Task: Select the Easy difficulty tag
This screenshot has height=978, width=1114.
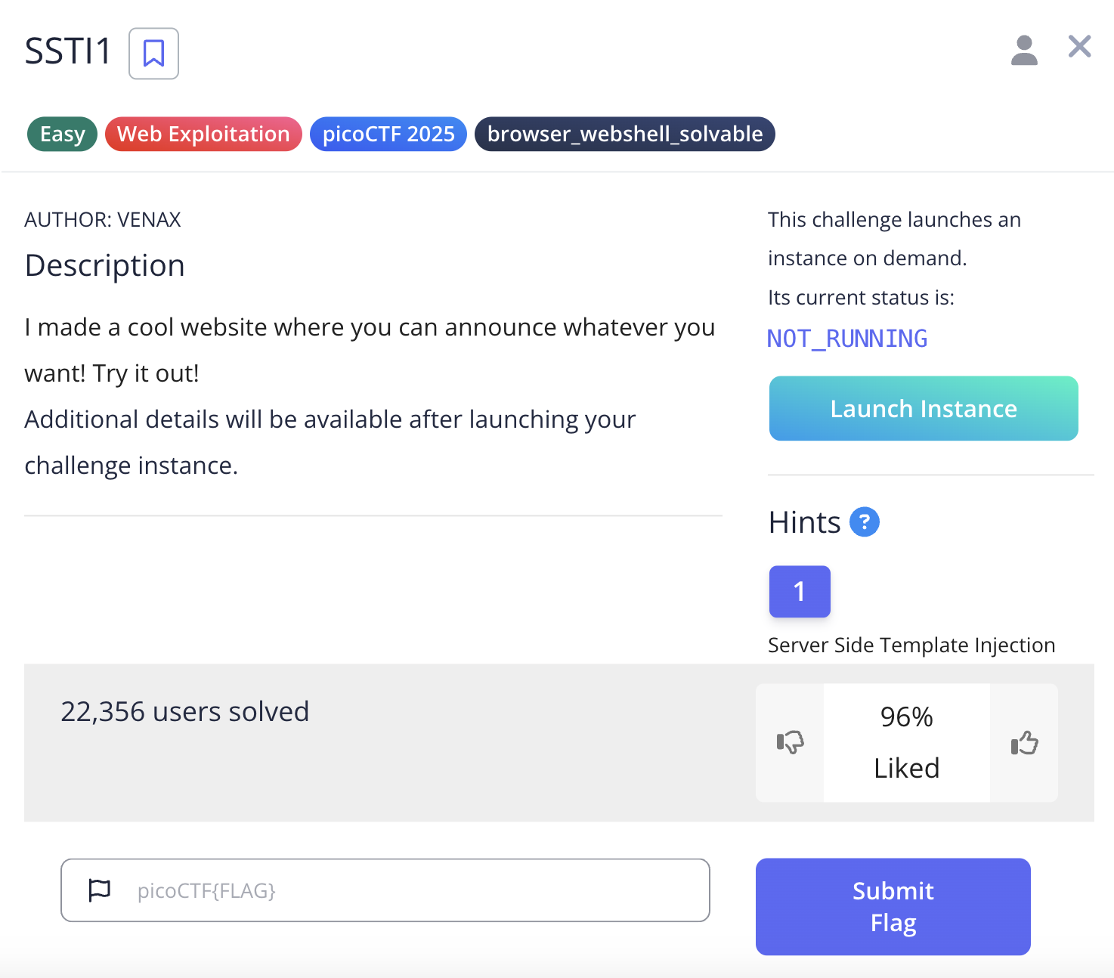Action: click(x=62, y=134)
